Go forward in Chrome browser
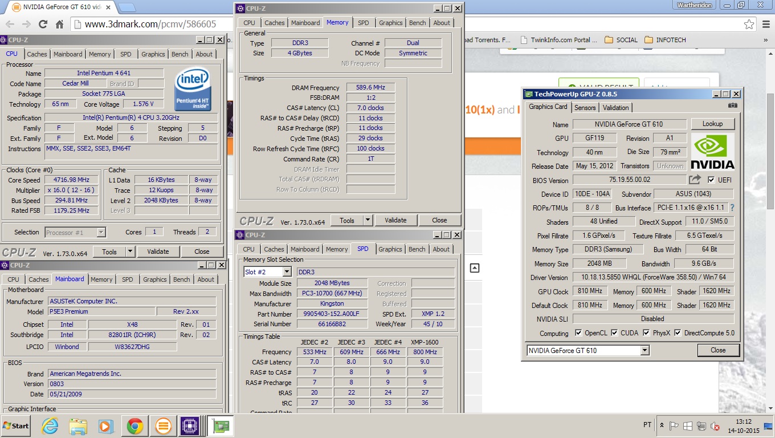Image resolution: width=775 pixels, height=438 pixels. tap(26, 25)
